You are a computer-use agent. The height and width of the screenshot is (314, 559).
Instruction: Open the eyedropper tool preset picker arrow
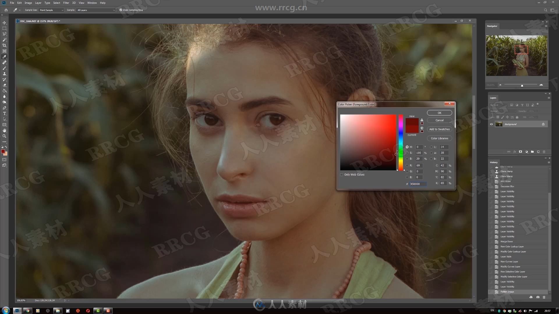tap(20, 10)
